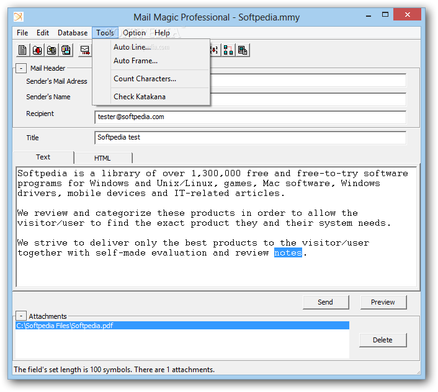The image size is (438, 392).
Task: Click the toolbar icon with red down arrow in brackets
Action: [215, 50]
